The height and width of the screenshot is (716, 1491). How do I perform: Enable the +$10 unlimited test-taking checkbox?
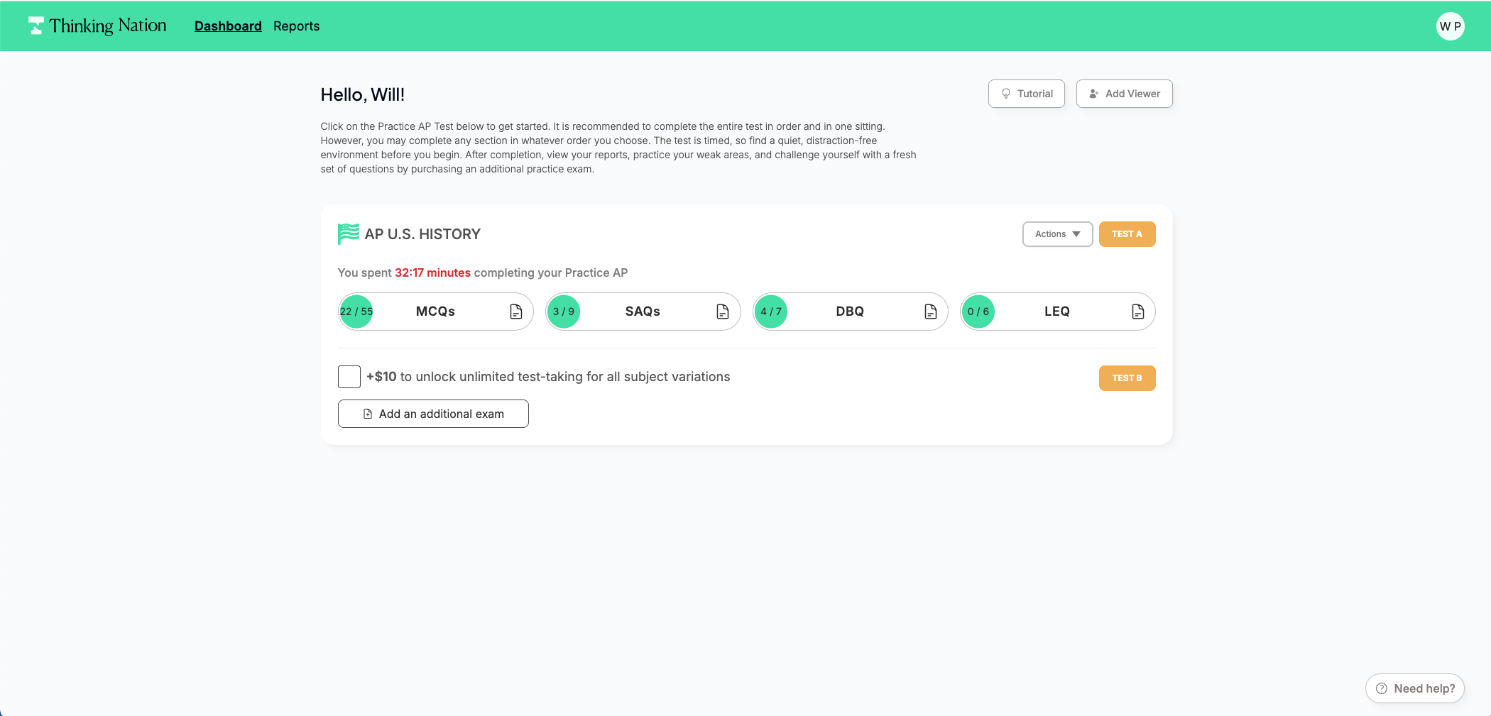(x=349, y=377)
